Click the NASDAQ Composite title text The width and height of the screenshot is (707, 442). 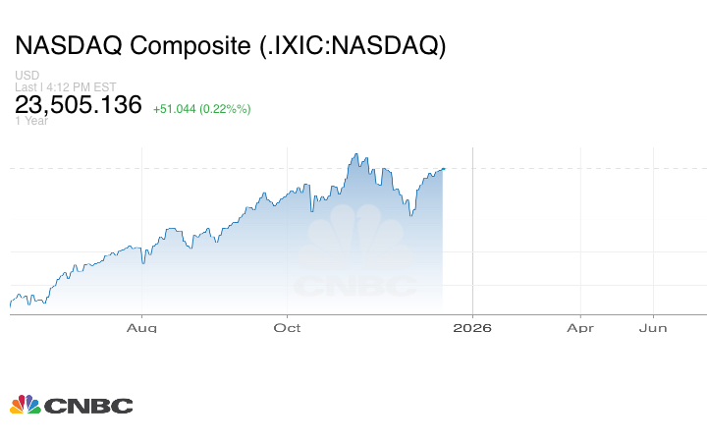point(230,46)
